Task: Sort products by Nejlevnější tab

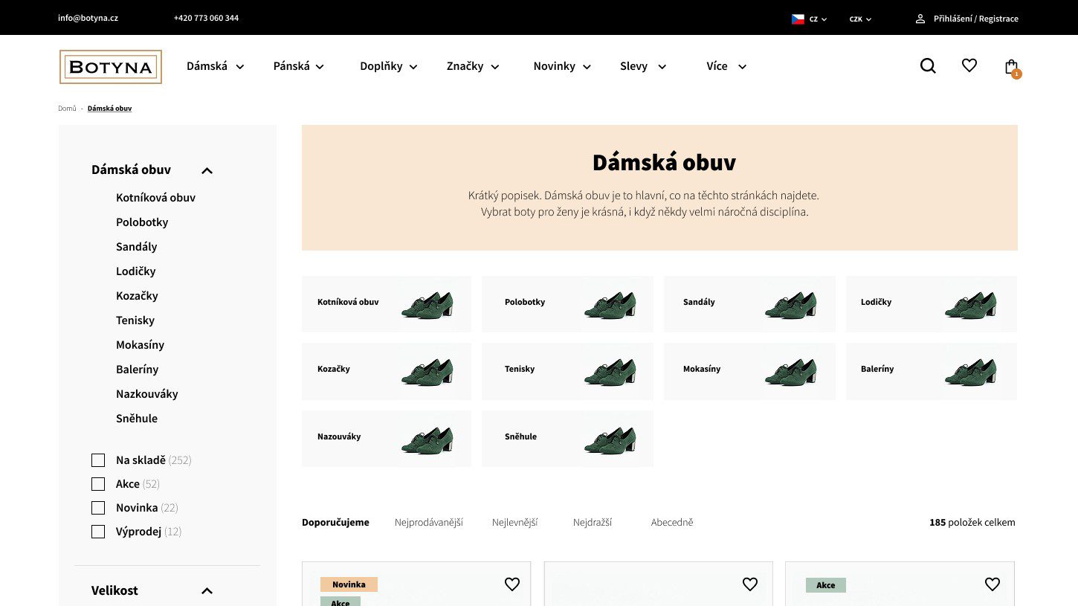Action: 514,523
